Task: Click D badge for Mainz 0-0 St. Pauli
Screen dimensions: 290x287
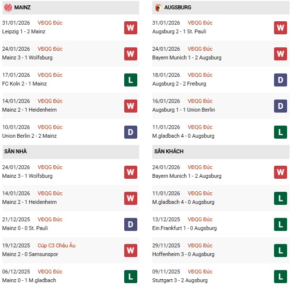Action: (x=130, y=224)
